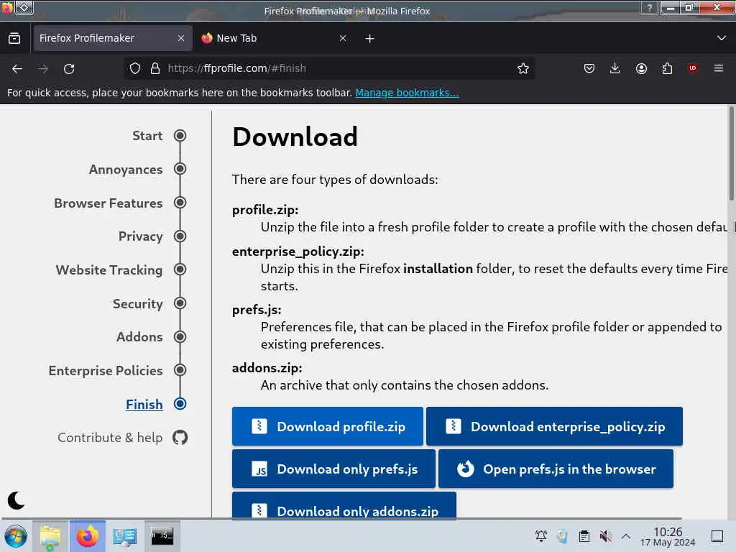
Task: Open the Save to Pocket icon
Action: [589, 68]
